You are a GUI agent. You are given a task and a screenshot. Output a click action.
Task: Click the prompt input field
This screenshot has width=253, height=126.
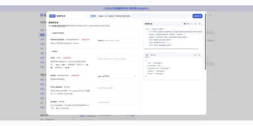117,102
